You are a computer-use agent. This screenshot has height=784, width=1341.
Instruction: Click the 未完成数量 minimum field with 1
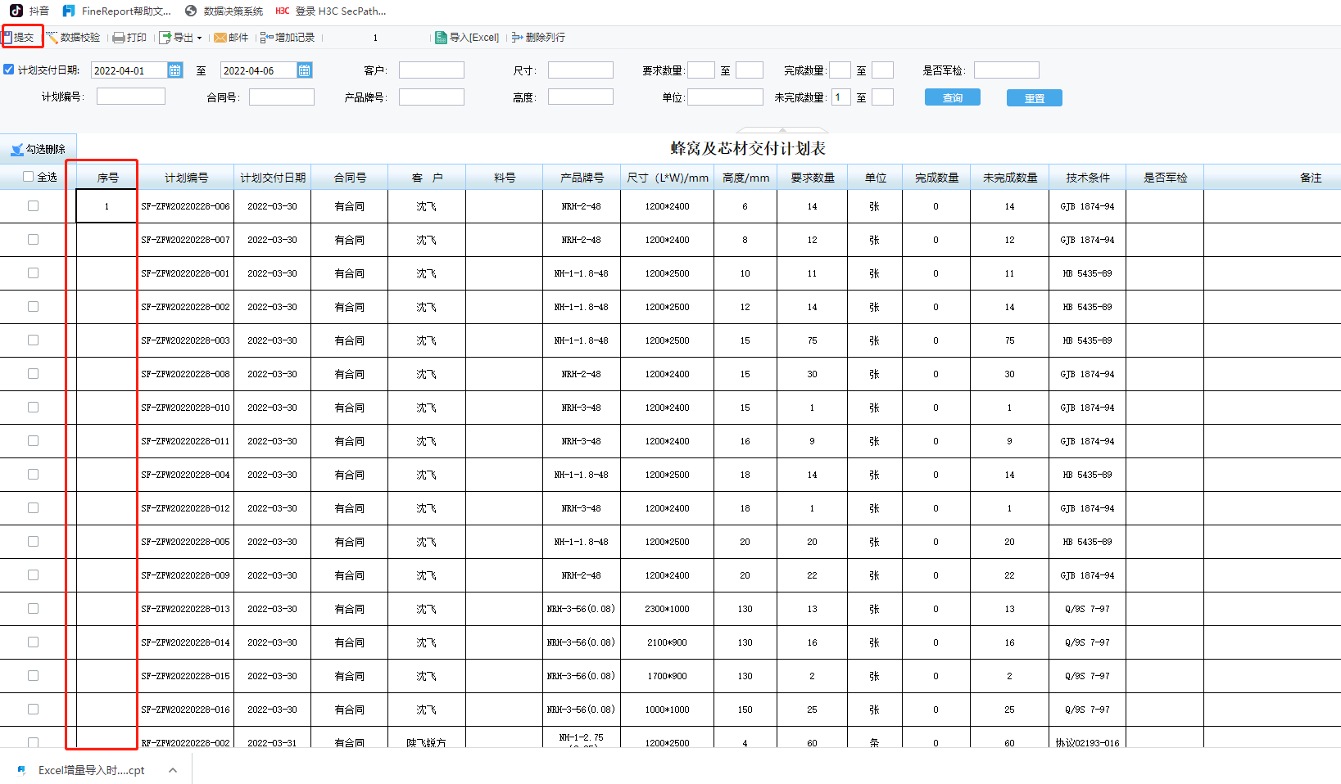pos(841,97)
